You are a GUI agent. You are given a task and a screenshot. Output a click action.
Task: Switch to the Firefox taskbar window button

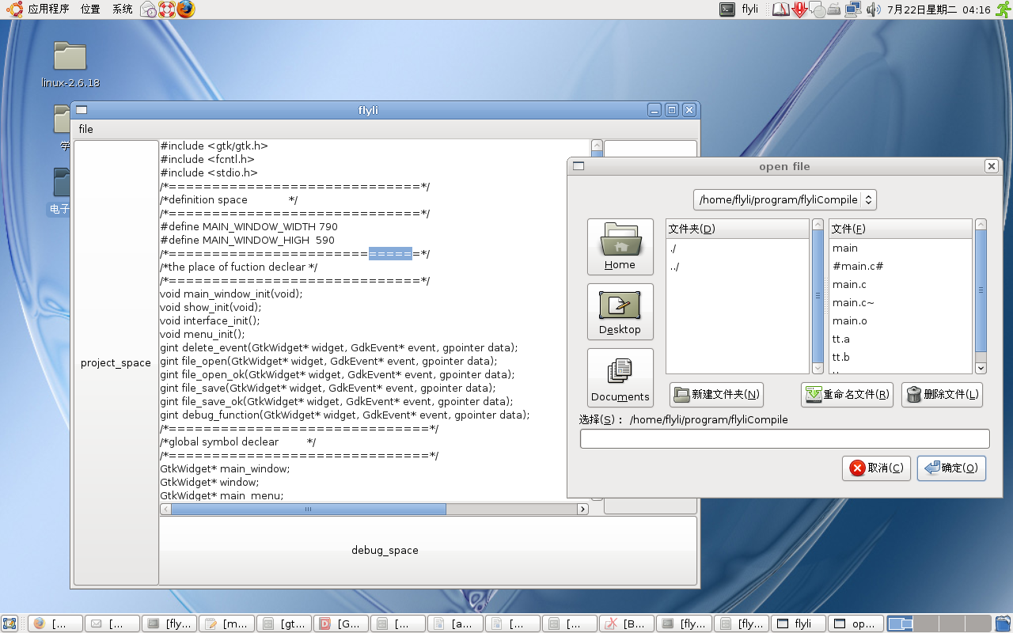55,624
